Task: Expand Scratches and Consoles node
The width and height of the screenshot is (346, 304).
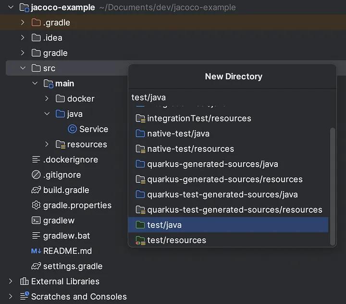Action: point(11,296)
